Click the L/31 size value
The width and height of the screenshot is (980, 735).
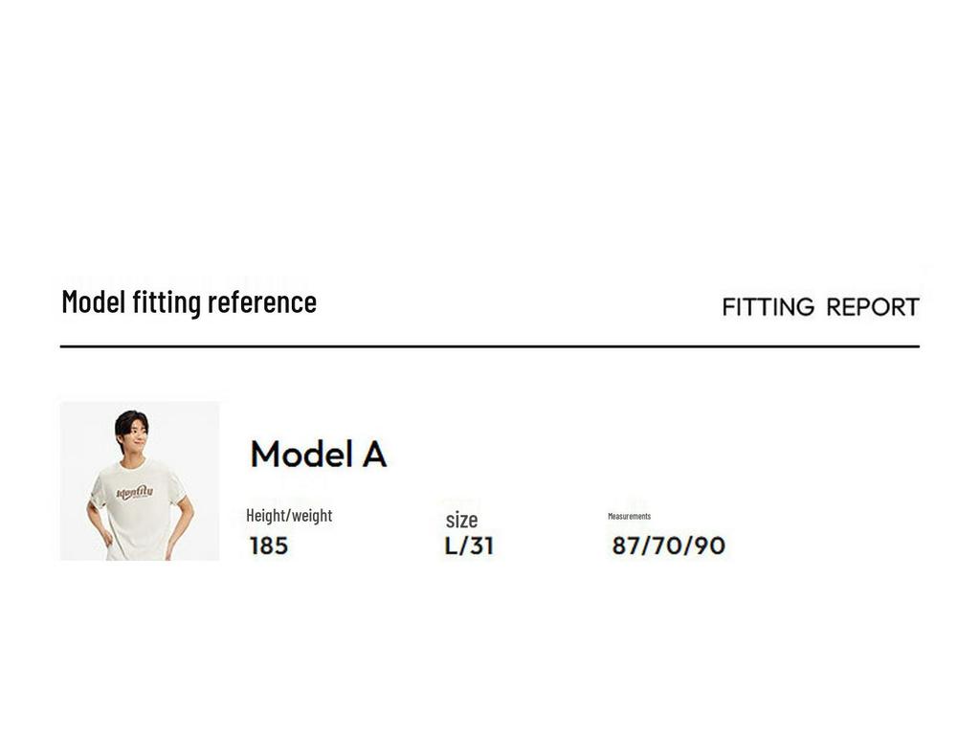coord(470,546)
